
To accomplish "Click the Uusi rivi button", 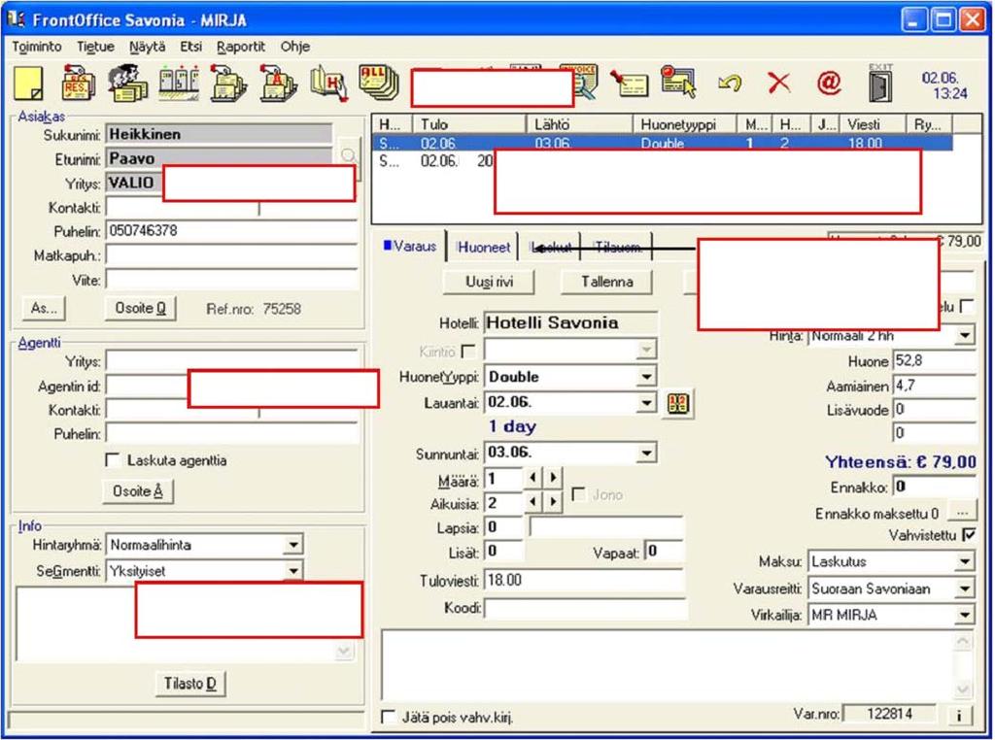I will 489,282.
